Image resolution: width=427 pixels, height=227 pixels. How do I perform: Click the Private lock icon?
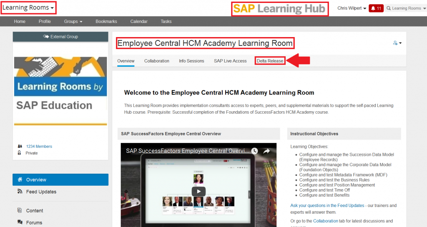[x=19, y=153]
